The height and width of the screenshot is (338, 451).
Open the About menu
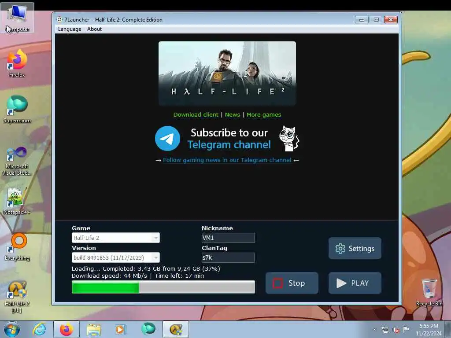pos(94,29)
